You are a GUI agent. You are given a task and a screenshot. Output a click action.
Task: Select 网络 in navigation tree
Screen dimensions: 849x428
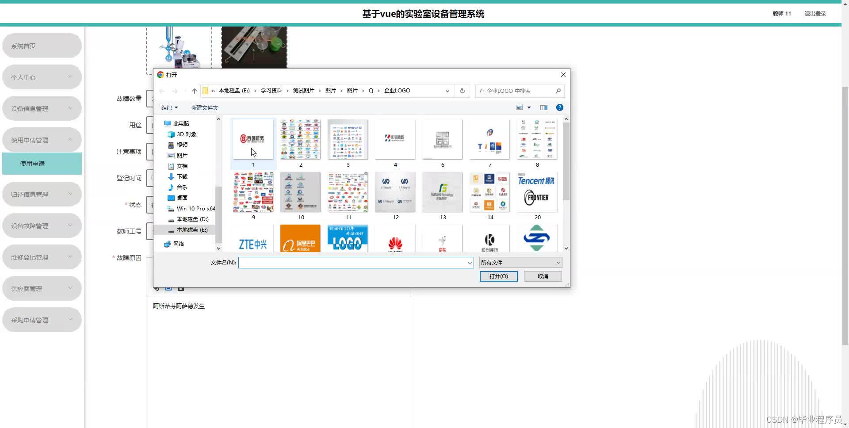click(174, 244)
